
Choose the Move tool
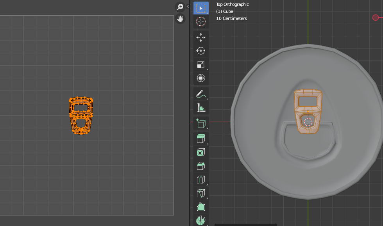201,37
